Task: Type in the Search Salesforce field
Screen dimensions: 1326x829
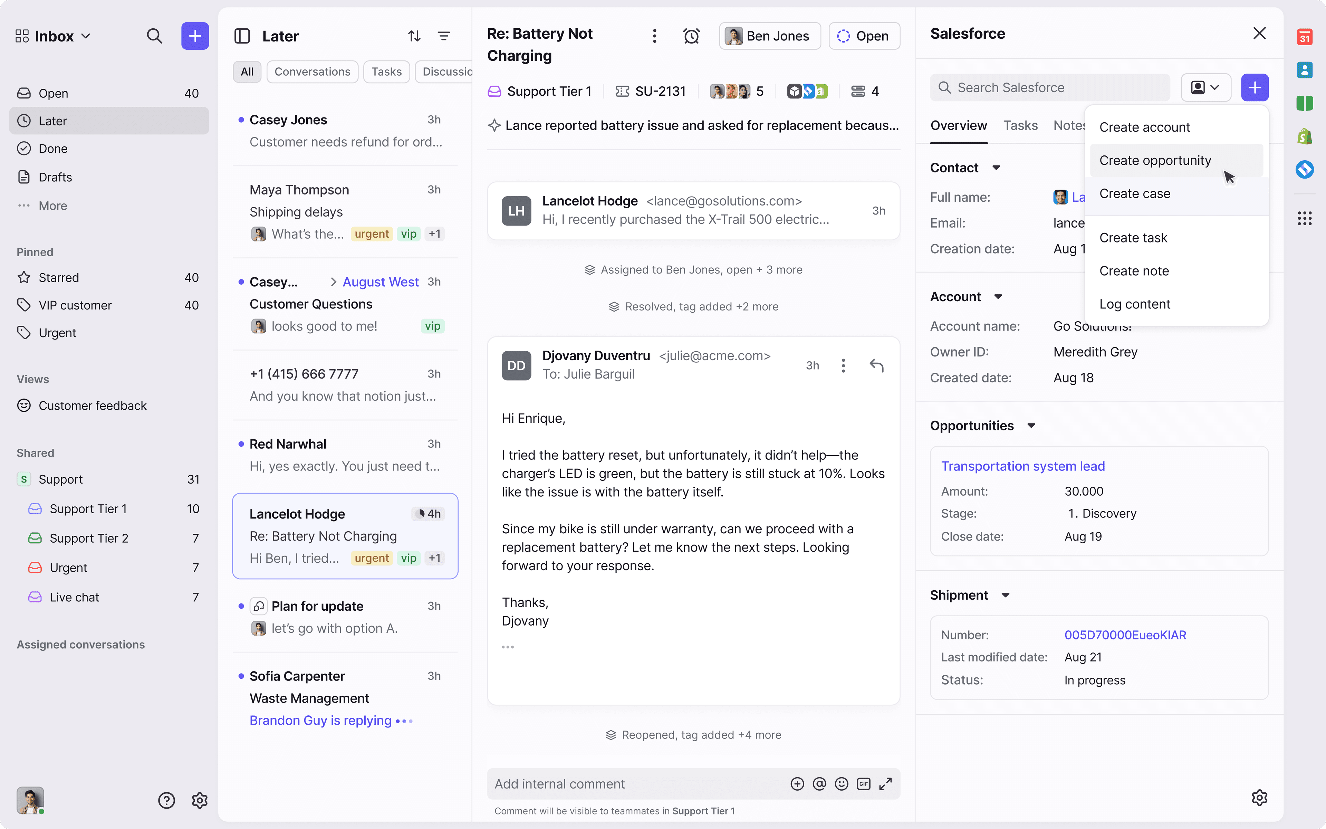Action: [x=1049, y=87]
